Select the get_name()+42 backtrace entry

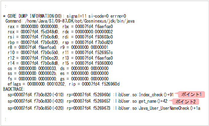pos(153,101)
